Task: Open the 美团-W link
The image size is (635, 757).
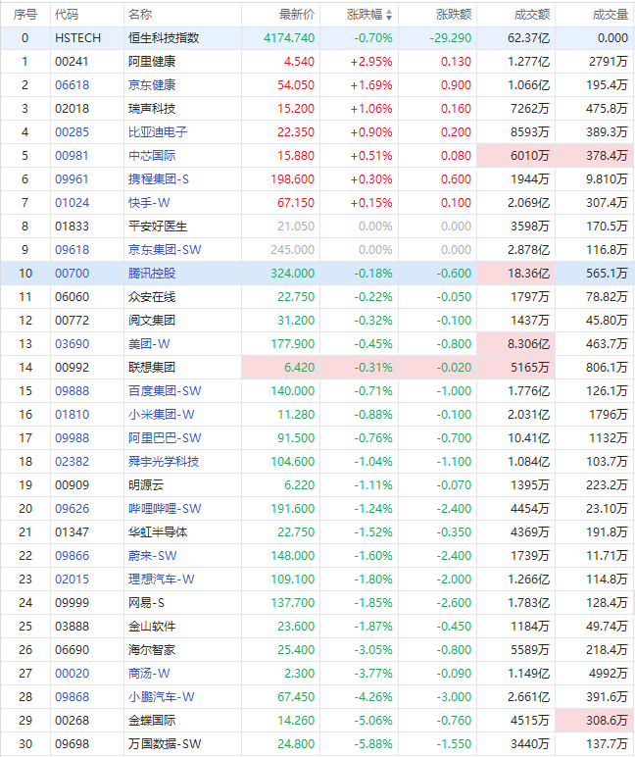Action: (x=149, y=344)
